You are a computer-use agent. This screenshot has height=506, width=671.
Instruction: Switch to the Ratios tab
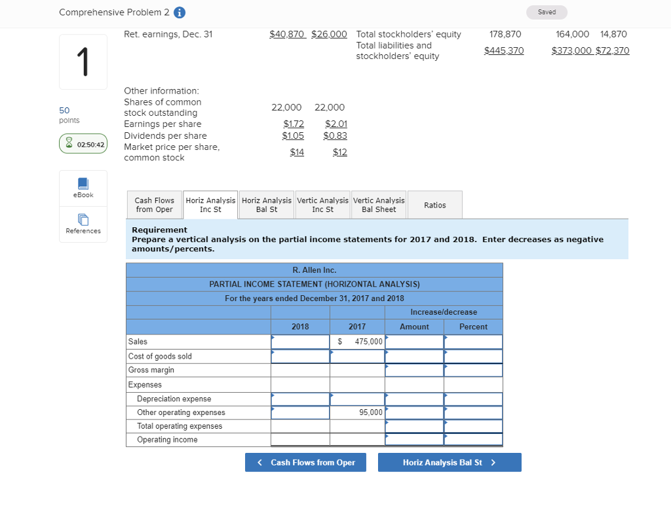point(434,204)
